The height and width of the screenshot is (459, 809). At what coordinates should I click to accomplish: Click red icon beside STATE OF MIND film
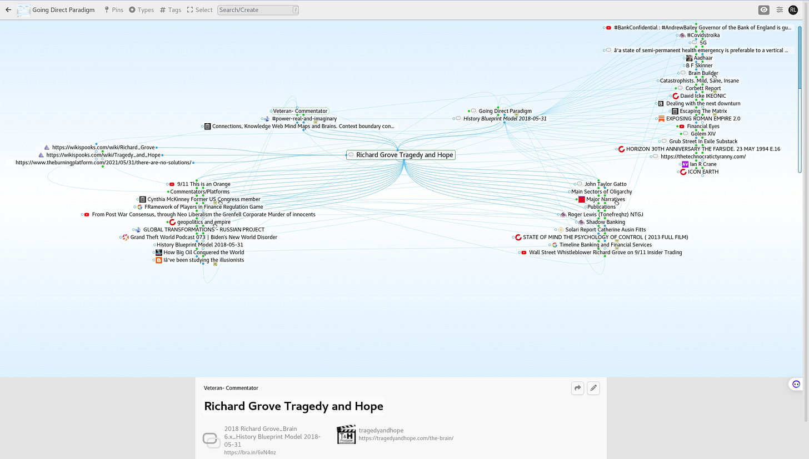[518, 238]
